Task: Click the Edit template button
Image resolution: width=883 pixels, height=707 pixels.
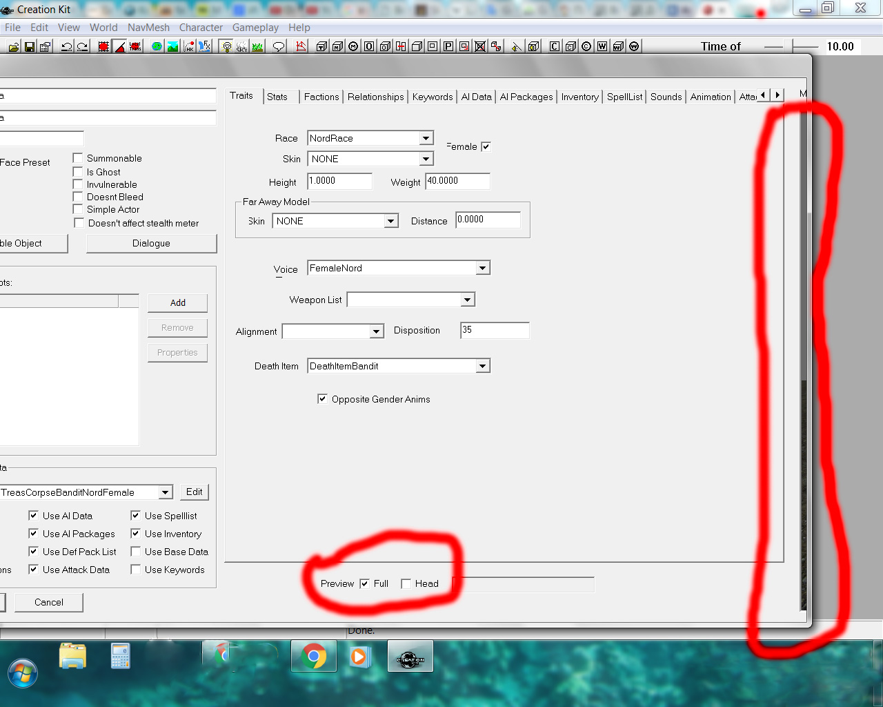Action: pos(195,492)
